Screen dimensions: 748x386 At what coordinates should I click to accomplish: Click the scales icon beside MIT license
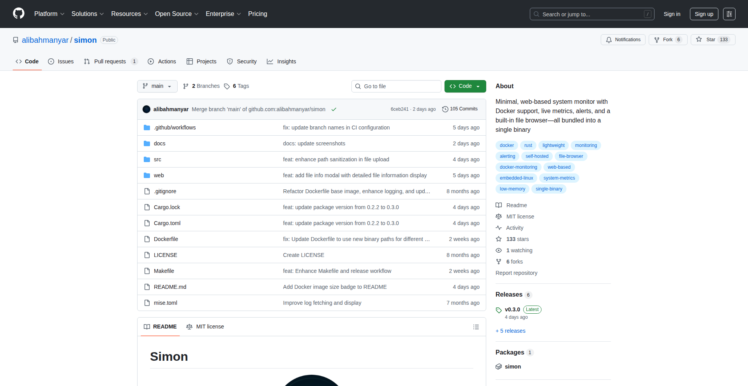(x=499, y=216)
